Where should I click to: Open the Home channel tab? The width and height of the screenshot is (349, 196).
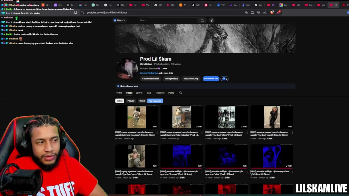click(119, 93)
